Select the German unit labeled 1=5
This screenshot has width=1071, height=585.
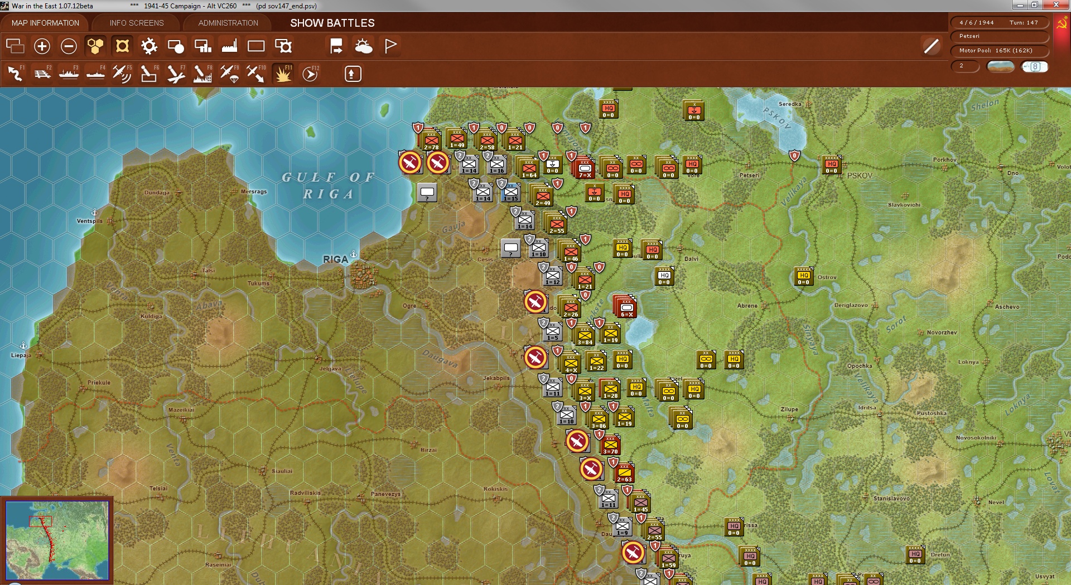tap(552, 331)
